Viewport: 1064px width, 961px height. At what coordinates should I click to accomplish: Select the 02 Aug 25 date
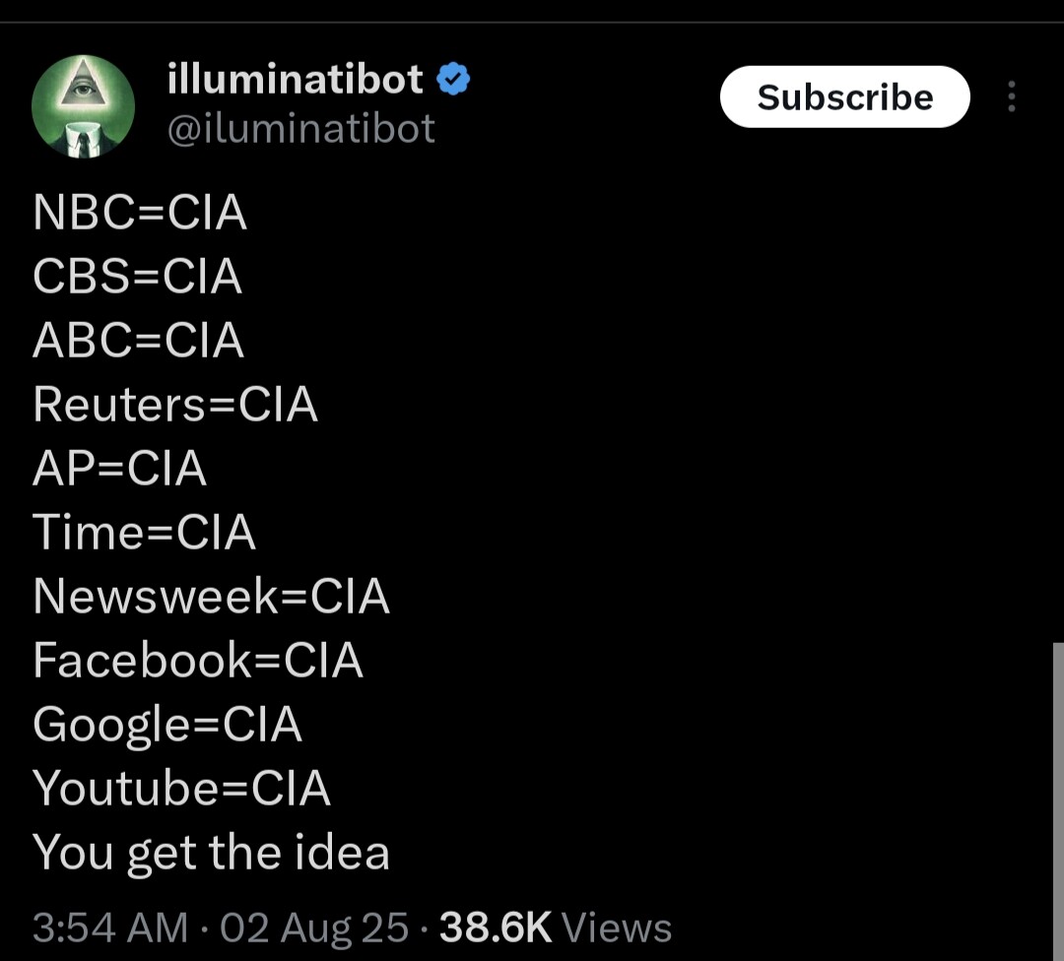pyautogui.click(x=314, y=928)
